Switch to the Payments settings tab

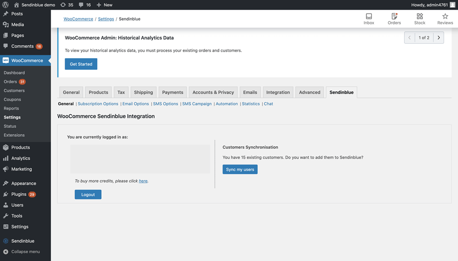click(173, 92)
